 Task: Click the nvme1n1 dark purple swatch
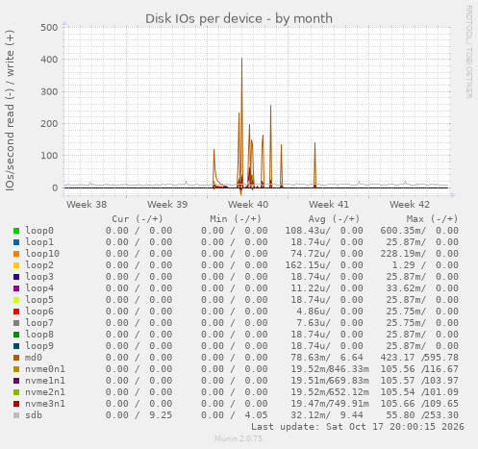(16, 381)
